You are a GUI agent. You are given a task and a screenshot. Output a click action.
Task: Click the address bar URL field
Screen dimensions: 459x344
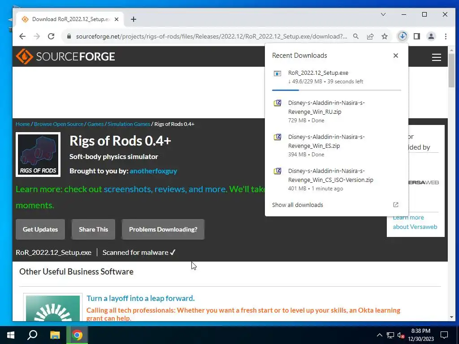click(x=212, y=36)
